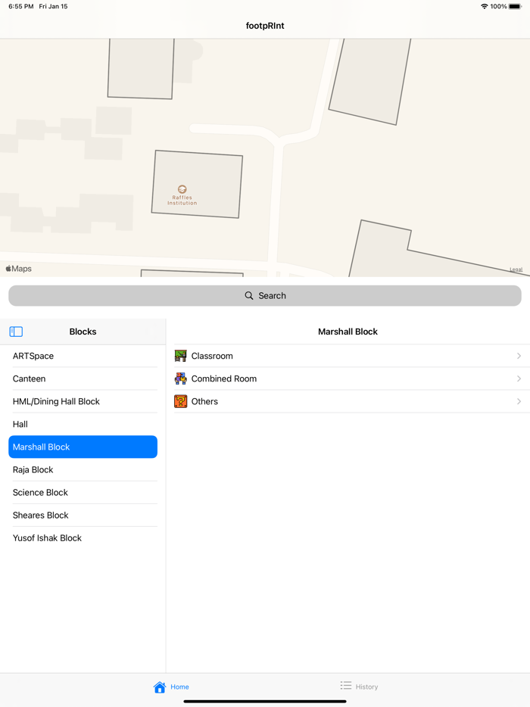
Task: Tap the Blocks panel title
Action: point(83,332)
